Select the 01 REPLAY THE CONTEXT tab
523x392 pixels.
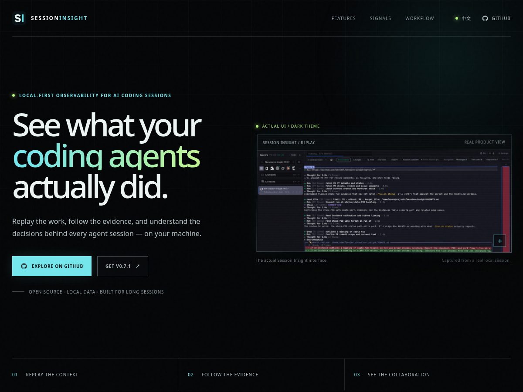pos(95,375)
